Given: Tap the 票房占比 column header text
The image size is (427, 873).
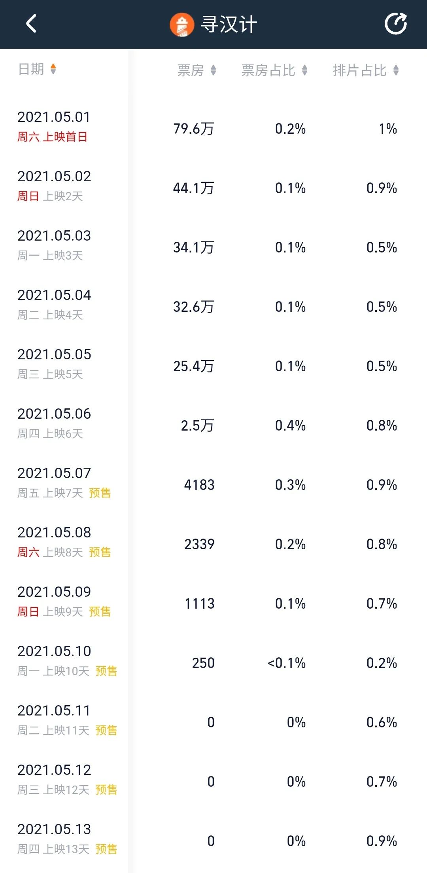Looking at the screenshot, I should tap(268, 70).
